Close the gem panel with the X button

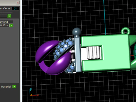point(18,3)
